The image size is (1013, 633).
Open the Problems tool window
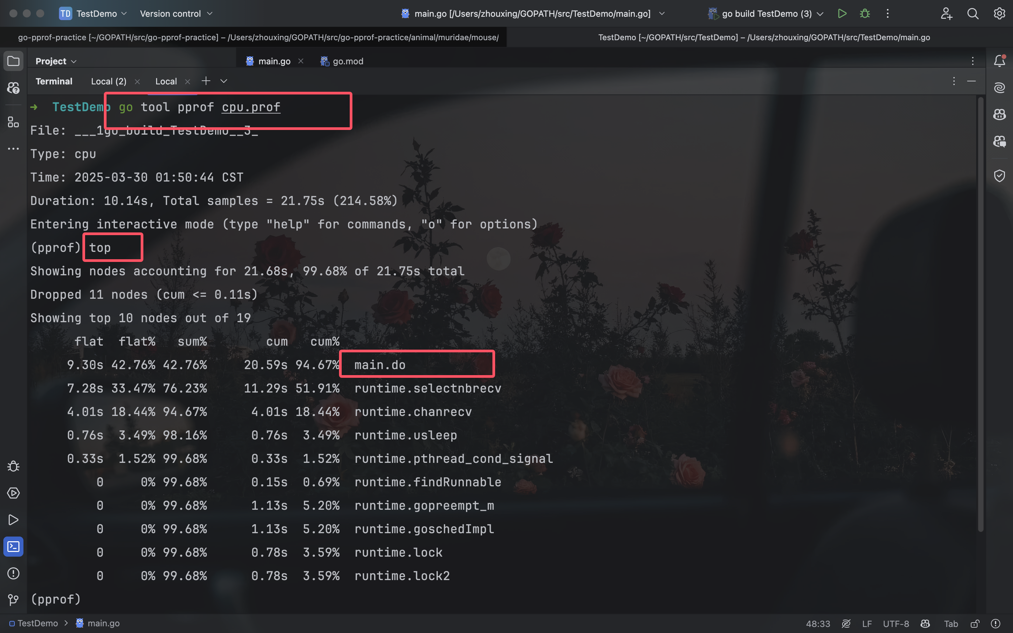point(13,573)
